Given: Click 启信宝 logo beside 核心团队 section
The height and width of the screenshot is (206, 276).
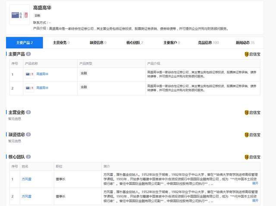Looking at the screenshot, I should pyautogui.click(x=252, y=157).
